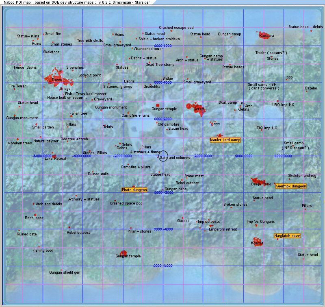This screenshot has height=307, width=325.
Task: Click the Archway + statues label
Action: point(84,199)
